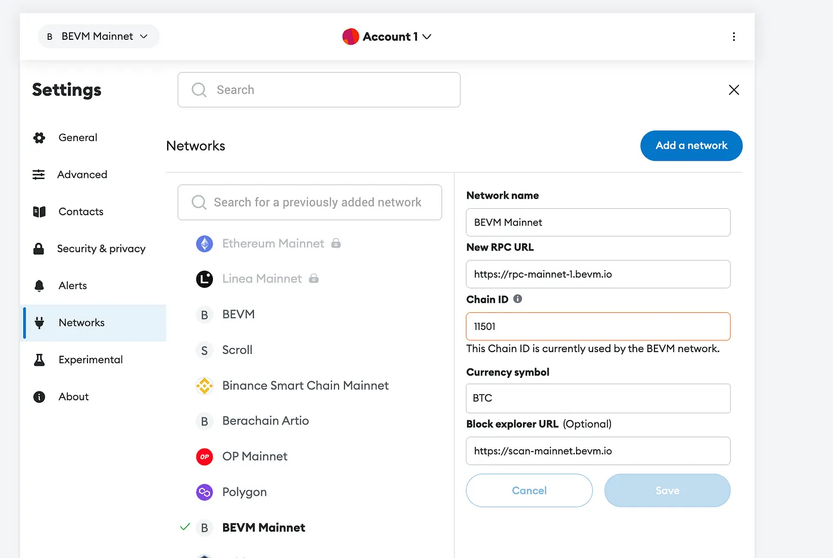Click the network search magnifier icon
This screenshot has width=833, height=558.
199,202
